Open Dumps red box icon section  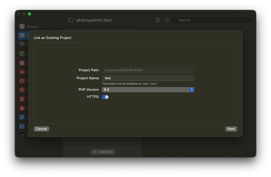(x=22, y=90)
